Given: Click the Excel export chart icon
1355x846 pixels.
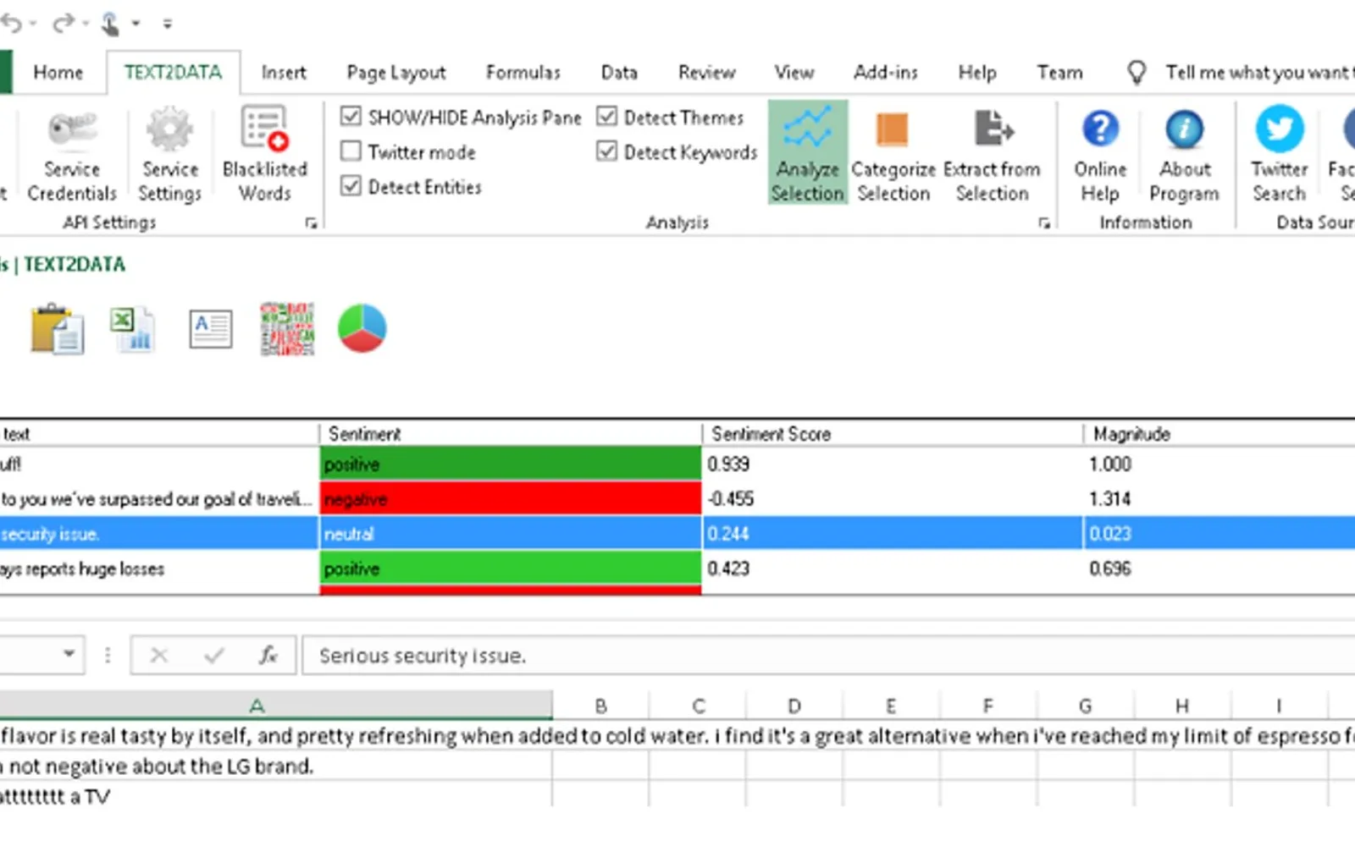Looking at the screenshot, I should 133,328.
